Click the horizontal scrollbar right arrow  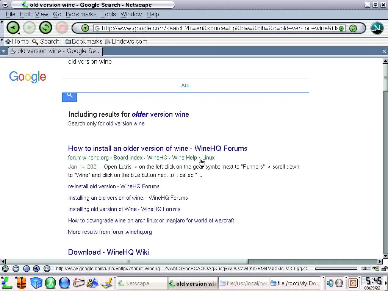(x=380, y=261)
